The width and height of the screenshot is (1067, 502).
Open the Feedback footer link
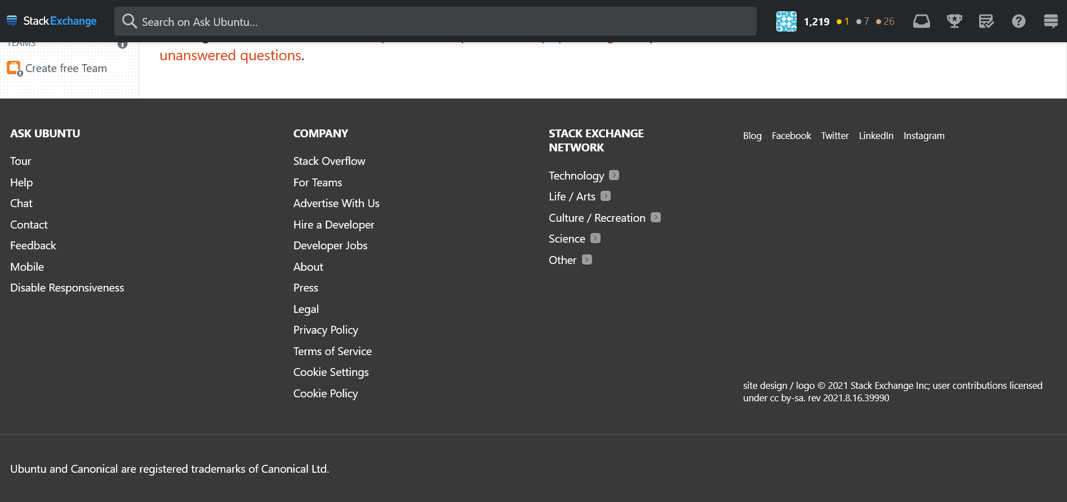coord(33,245)
